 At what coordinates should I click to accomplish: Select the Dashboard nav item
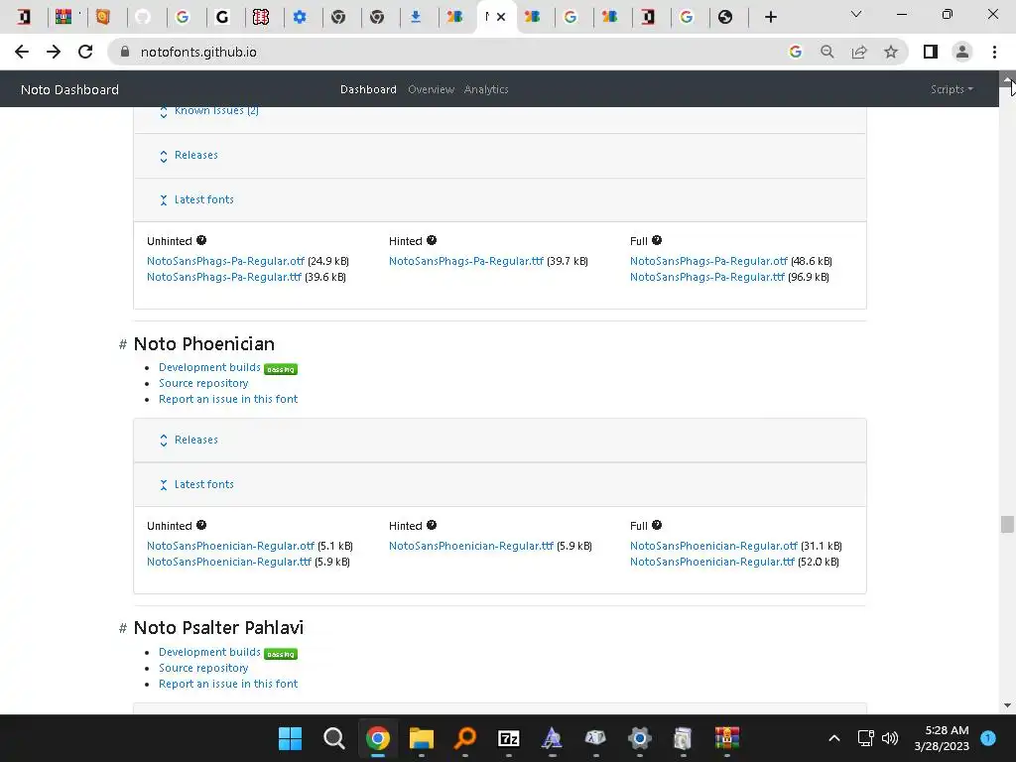(x=368, y=89)
